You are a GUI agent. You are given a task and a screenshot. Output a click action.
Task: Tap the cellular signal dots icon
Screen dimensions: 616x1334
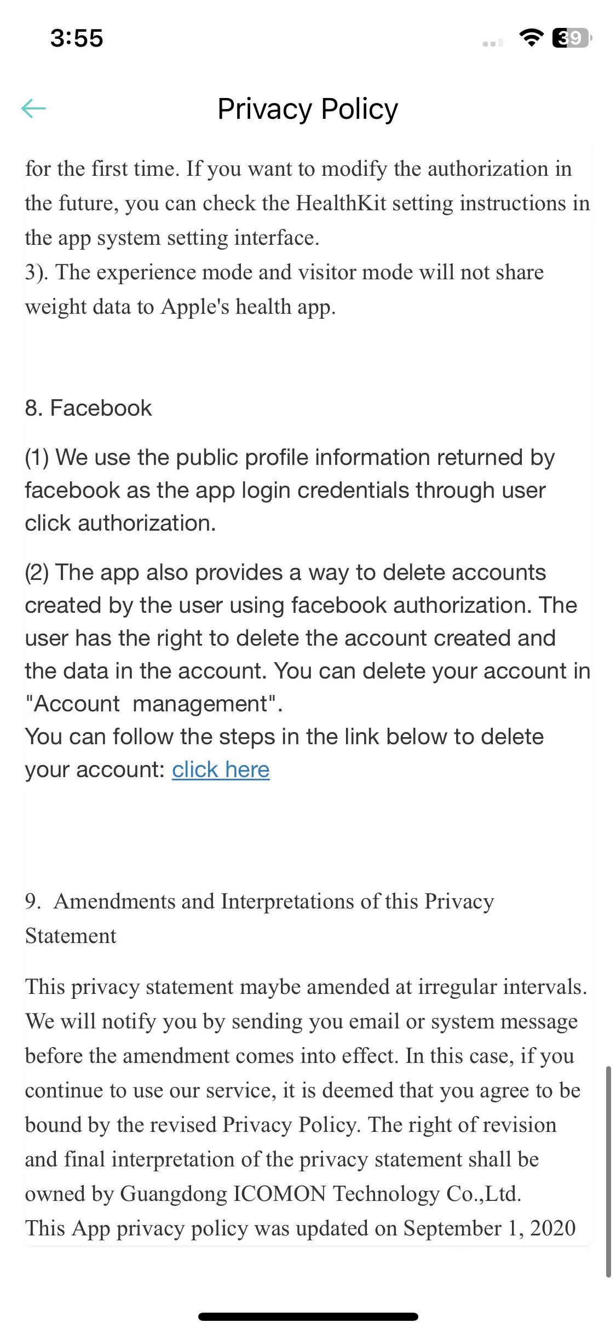493,43
